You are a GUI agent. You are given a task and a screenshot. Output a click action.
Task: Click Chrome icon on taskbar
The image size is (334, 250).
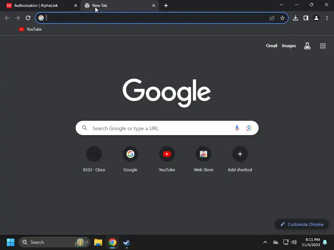point(113,242)
